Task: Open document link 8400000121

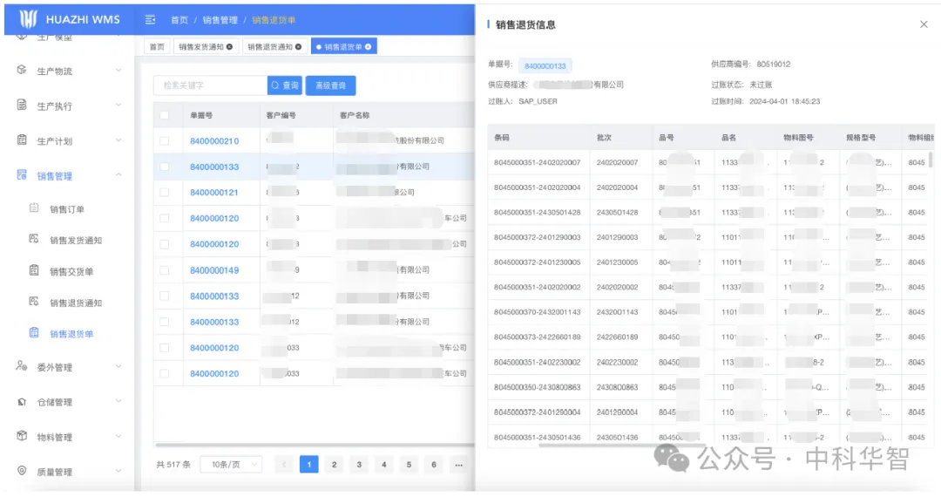Action: [214, 193]
